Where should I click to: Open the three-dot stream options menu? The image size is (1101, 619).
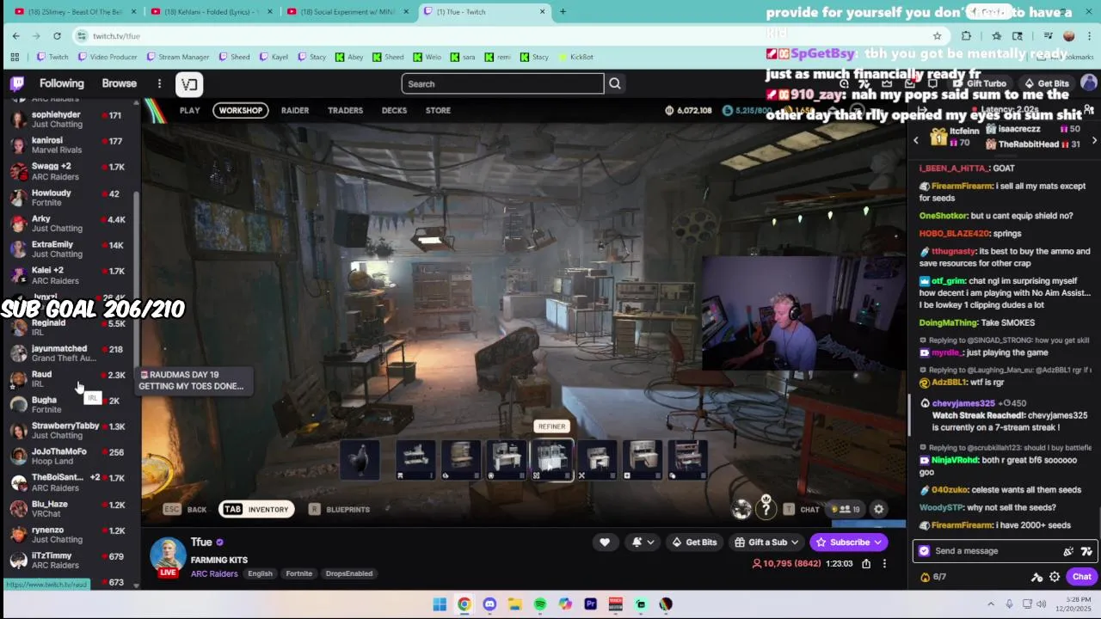point(884,563)
